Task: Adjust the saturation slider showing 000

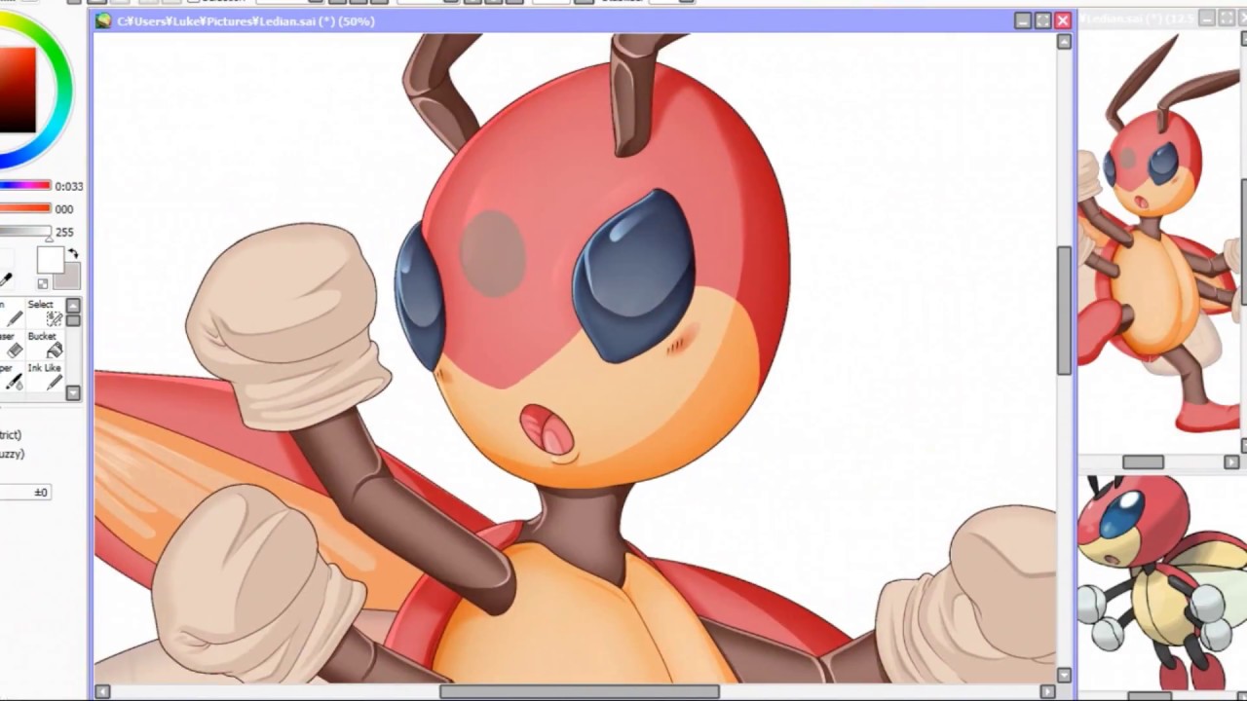Action: tap(25, 208)
